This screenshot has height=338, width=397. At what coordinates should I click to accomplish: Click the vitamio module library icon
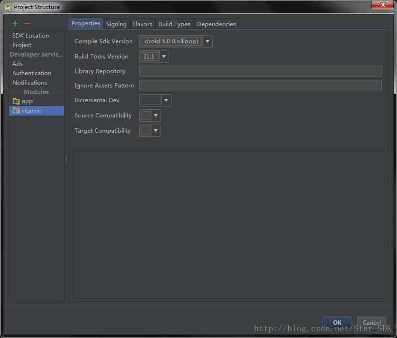pyautogui.click(x=16, y=110)
